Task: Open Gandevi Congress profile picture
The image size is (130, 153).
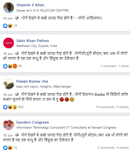Action: click(9, 125)
